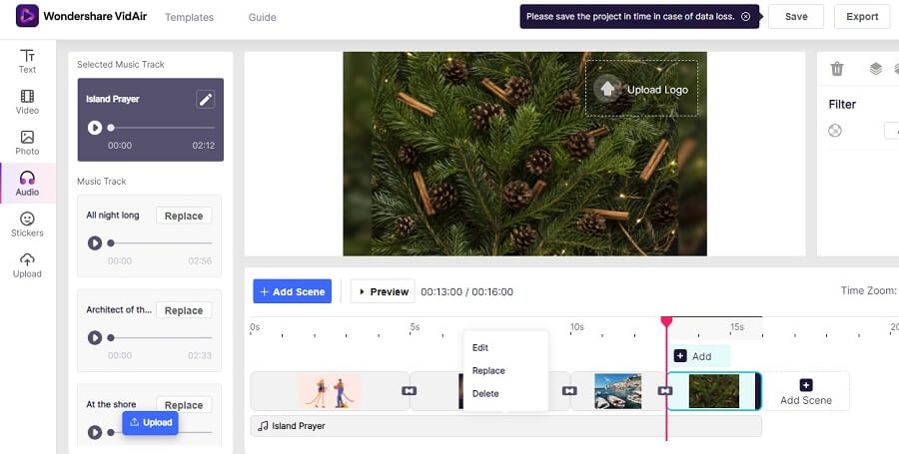This screenshot has height=454, width=899.
Task: Click the All night long progress slider
Action: (x=161, y=243)
